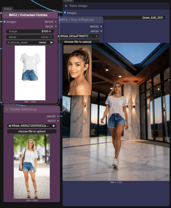The image size is (171, 208).
Task: Select previous file with Whisk_480627 left arrow
Action: click(x=9, y=126)
